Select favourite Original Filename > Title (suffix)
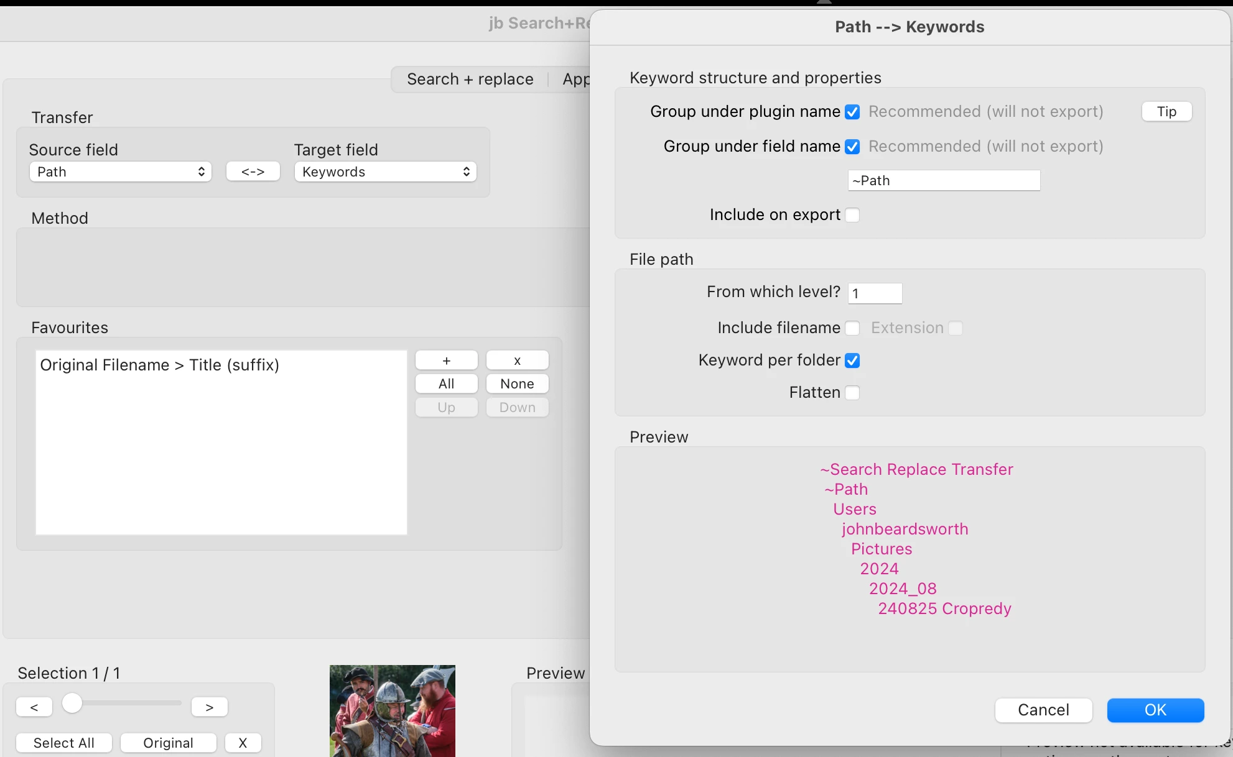Screen dimensions: 1233x757 tap(159, 365)
